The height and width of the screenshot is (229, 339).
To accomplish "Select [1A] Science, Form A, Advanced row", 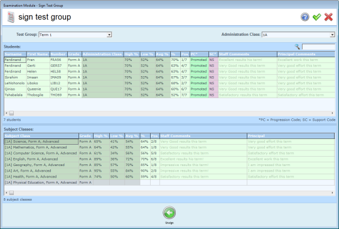I will click(169, 142).
